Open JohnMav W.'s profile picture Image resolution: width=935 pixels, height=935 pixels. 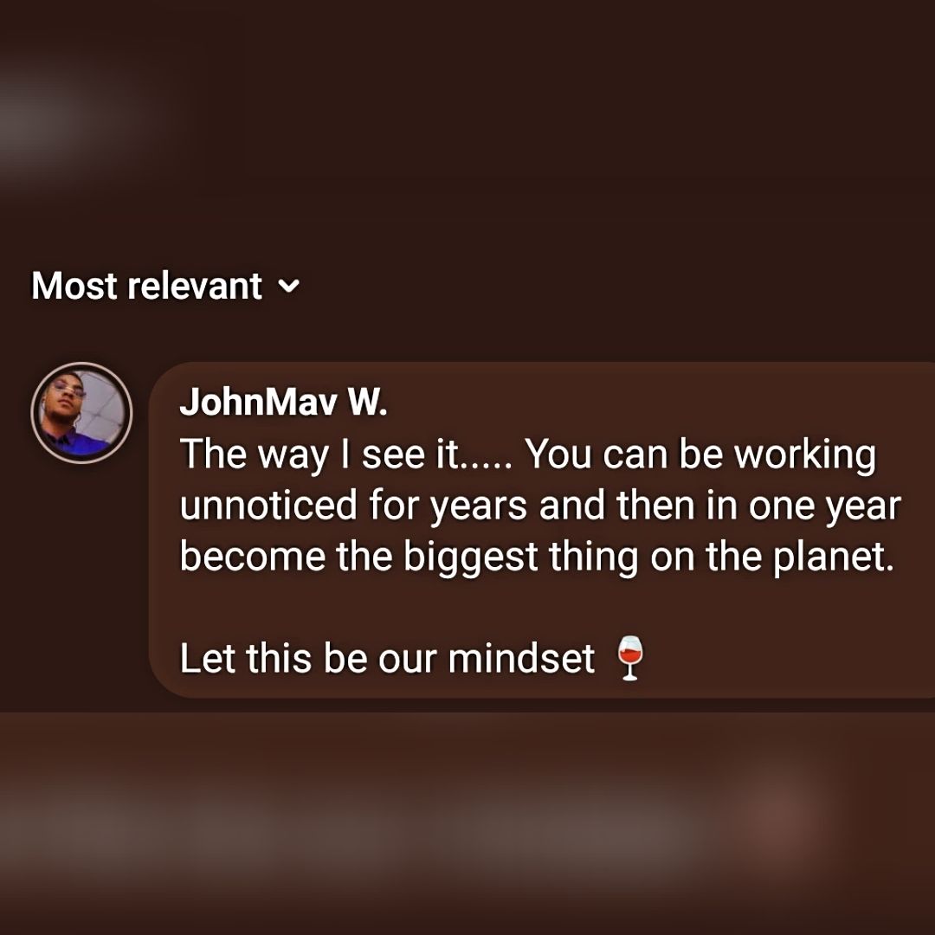[81, 413]
